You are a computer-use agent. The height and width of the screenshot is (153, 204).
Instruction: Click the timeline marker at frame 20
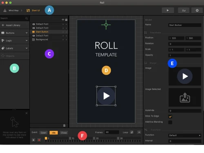pos(94,138)
